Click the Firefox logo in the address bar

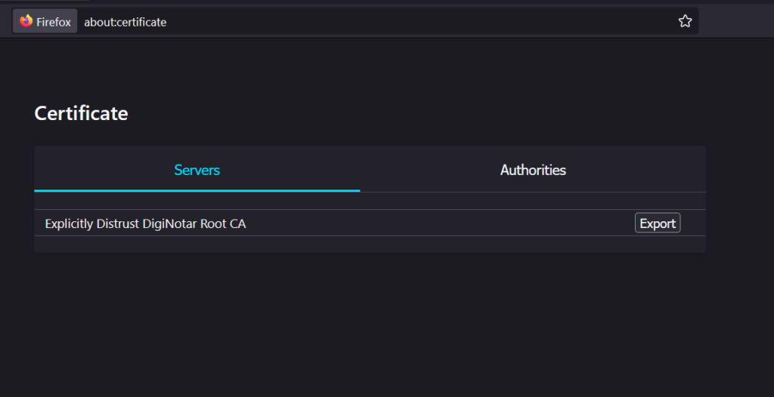click(26, 21)
